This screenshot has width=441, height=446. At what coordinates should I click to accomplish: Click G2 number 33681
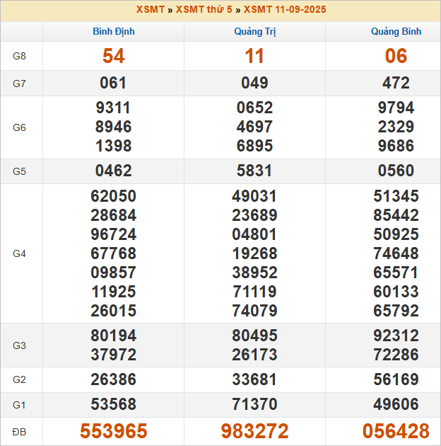click(254, 379)
